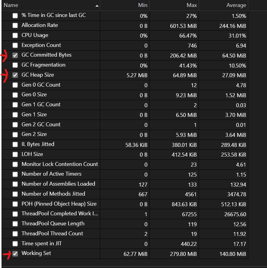
Task: Disable the GC Committed Bytes checkbox
Action: click(15, 55)
